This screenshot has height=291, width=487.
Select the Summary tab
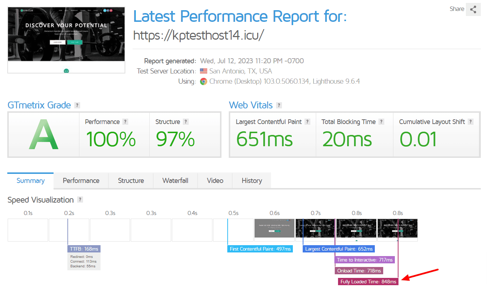point(31,181)
